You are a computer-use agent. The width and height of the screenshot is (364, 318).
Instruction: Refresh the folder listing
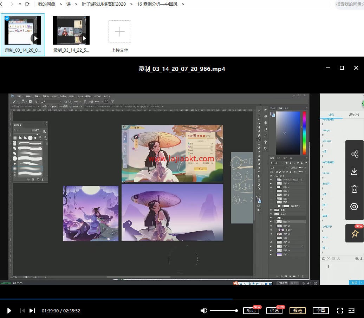tap(27, 4)
